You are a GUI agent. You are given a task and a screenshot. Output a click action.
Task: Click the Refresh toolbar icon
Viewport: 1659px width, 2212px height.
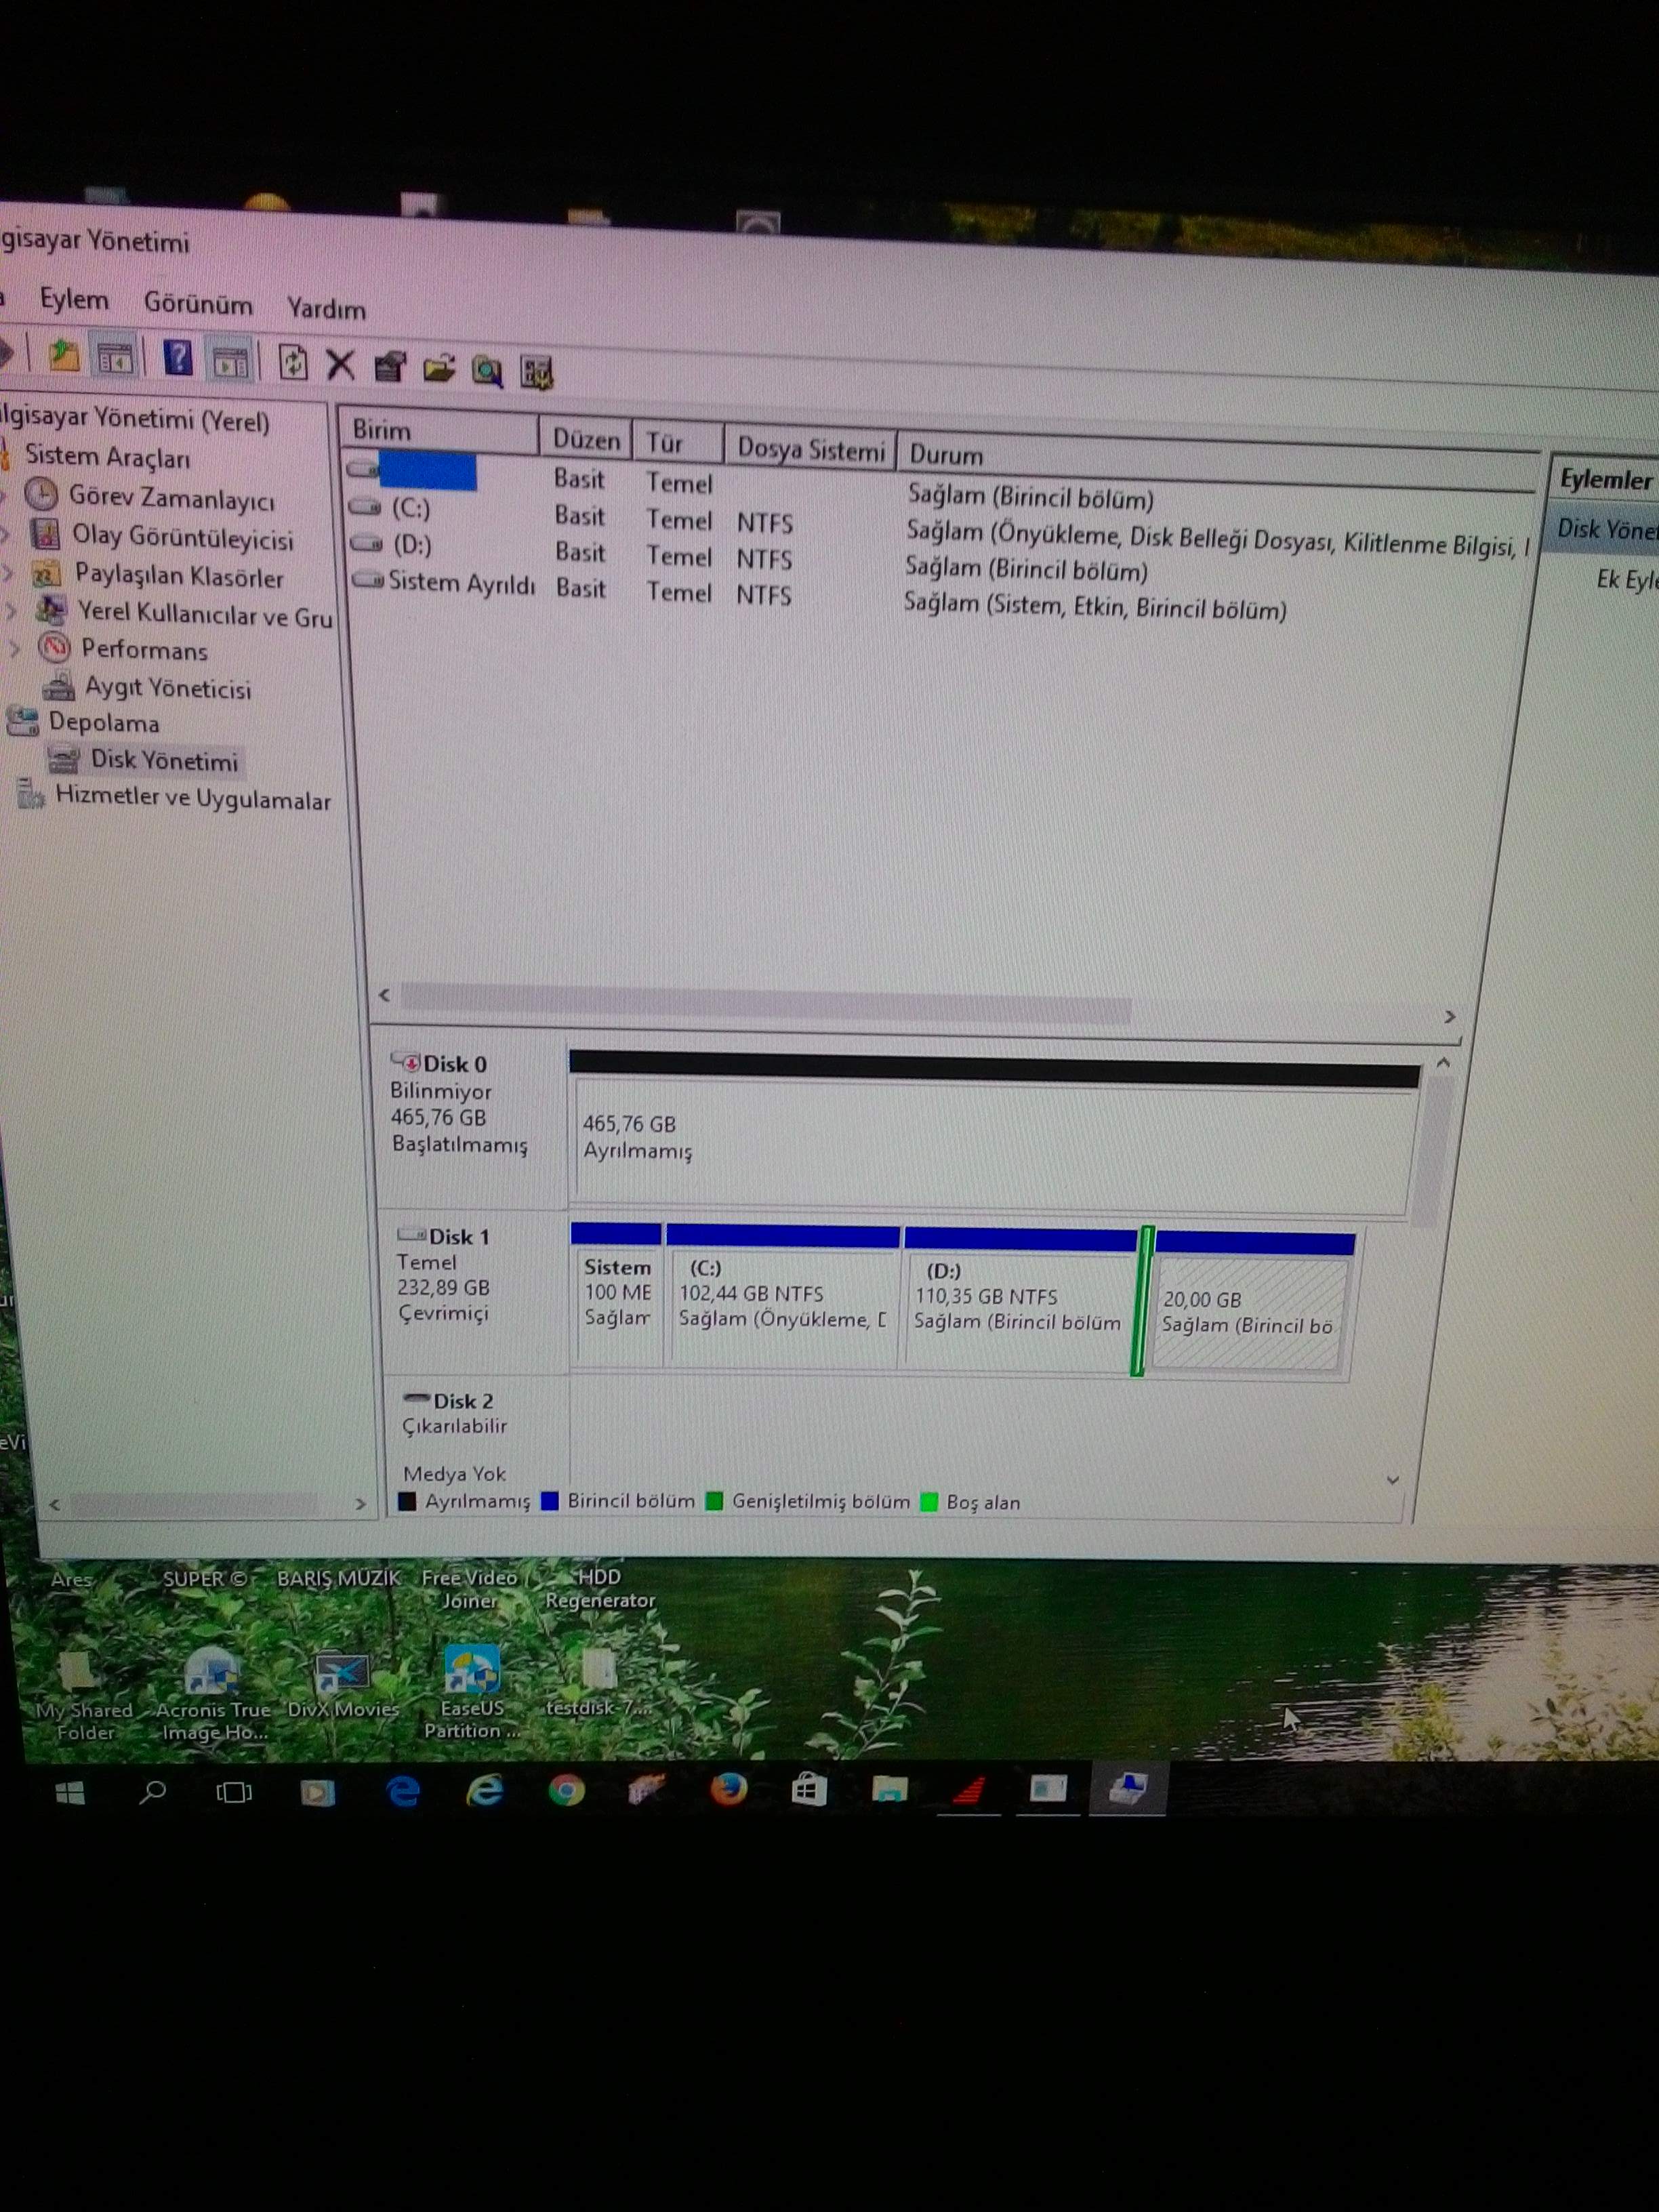pyautogui.click(x=293, y=362)
